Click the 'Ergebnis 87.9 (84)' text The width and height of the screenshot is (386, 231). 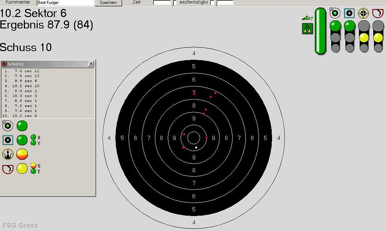click(x=46, y=25)
